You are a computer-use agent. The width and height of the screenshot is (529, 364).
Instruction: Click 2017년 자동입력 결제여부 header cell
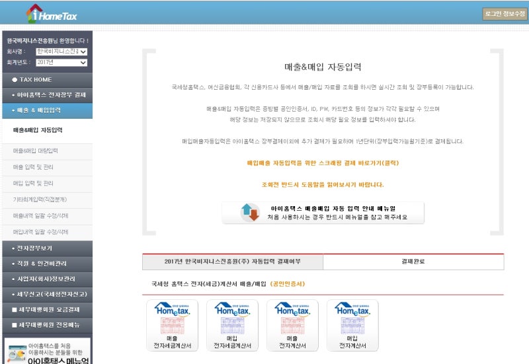[x=233, y=262]
